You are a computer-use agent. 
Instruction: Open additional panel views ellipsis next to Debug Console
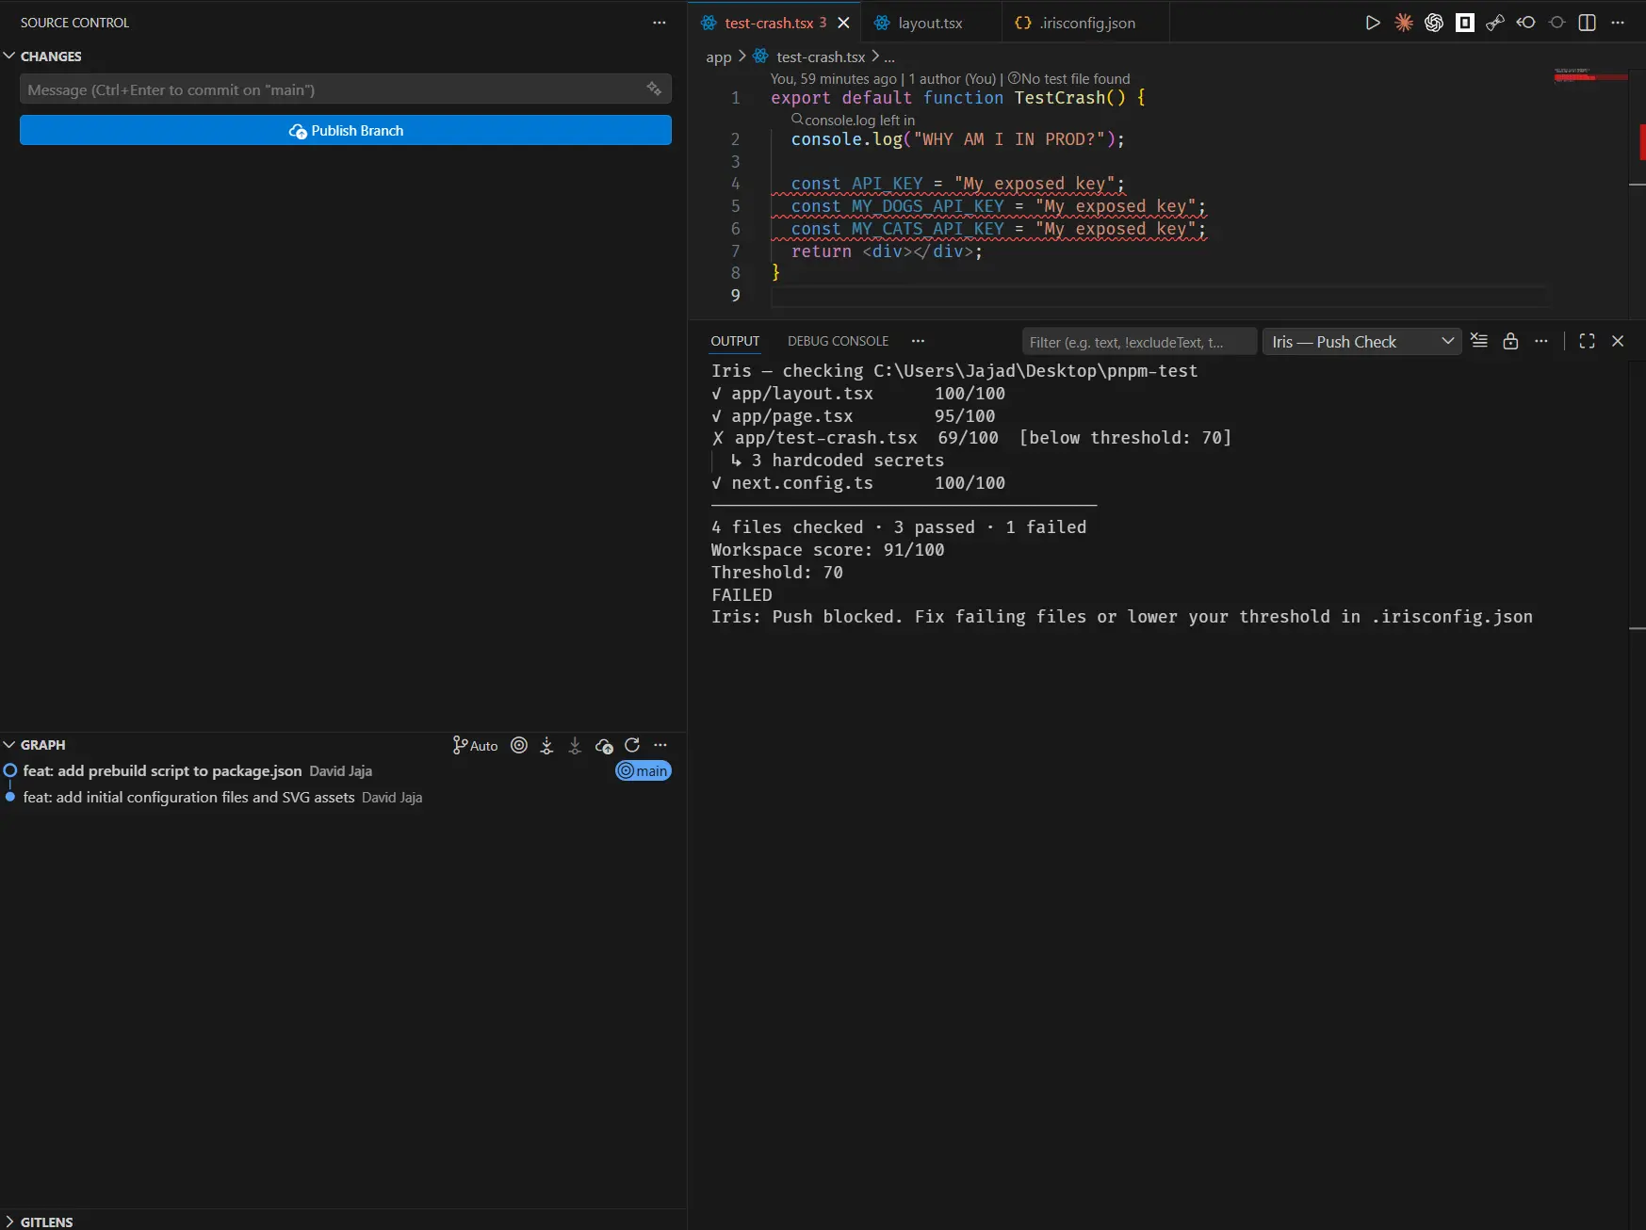[919, 341]
